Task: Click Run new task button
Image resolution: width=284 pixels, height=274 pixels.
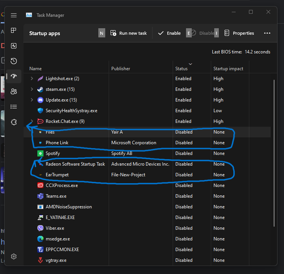Action: tap(128, 33)
